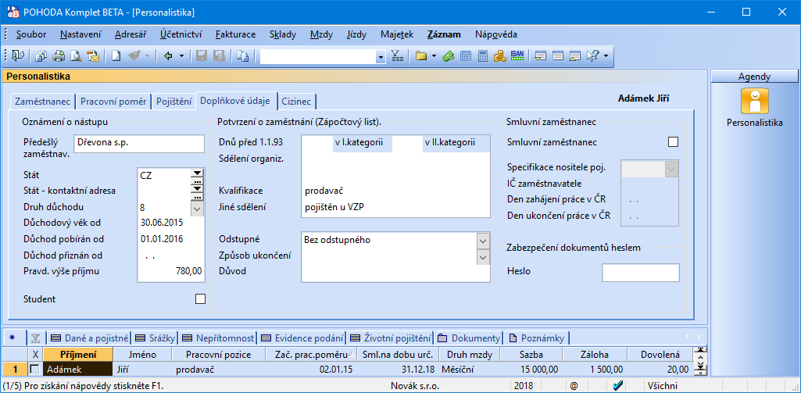Open dropdown arrow beside help cursor icon

(x=606, y=55)
